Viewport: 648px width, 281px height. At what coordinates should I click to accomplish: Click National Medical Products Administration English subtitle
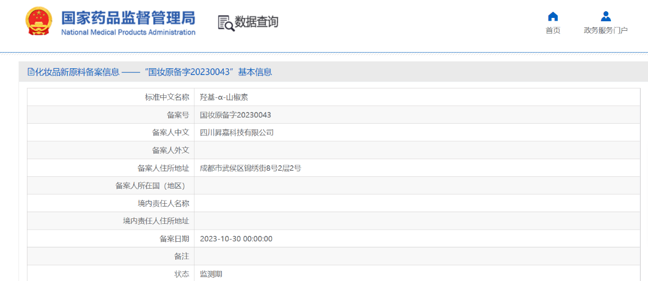(x=128, y=32)
